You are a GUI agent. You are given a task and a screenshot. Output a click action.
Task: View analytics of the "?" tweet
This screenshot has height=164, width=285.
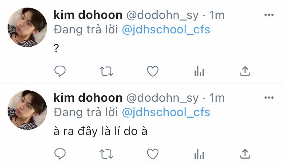tap(199, 71)
